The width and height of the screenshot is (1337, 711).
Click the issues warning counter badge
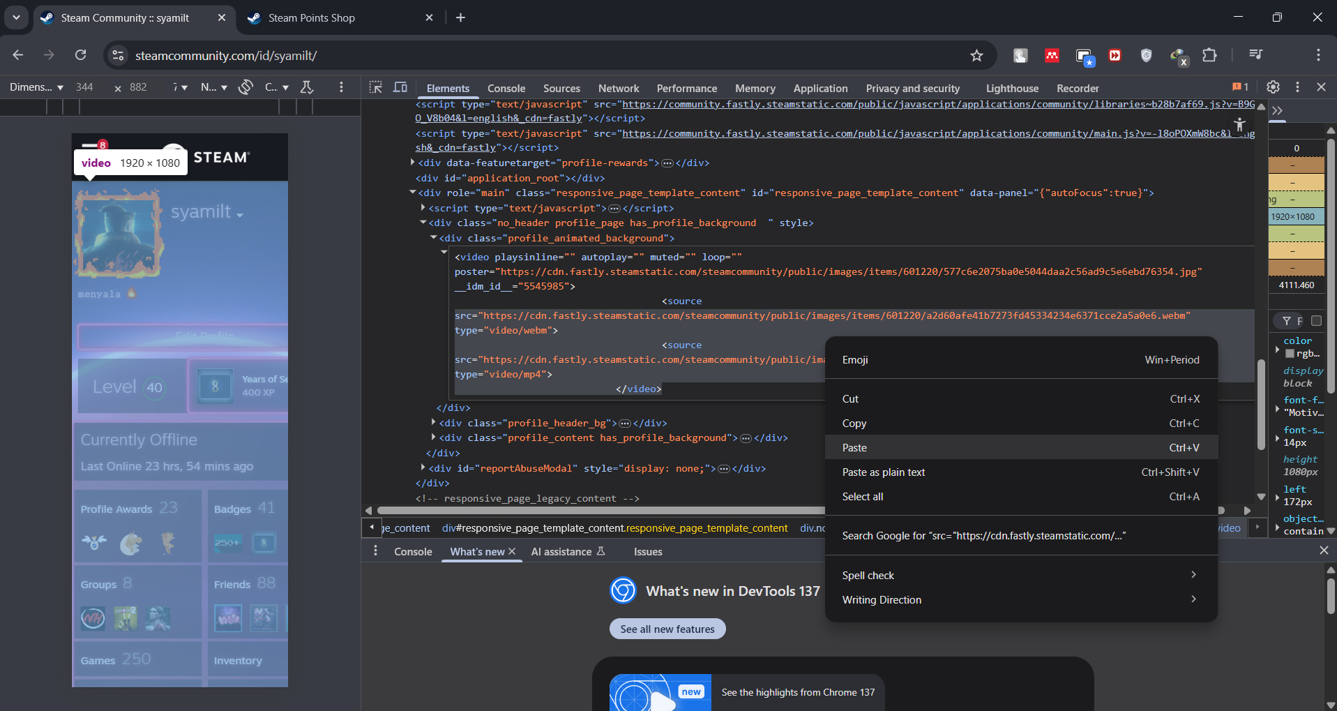pyautogui.click(x=1240, y=87)
